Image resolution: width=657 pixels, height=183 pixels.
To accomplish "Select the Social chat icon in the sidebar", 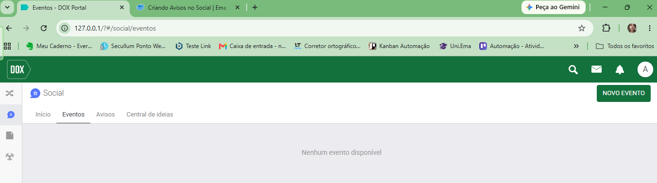I will [11, 115].
